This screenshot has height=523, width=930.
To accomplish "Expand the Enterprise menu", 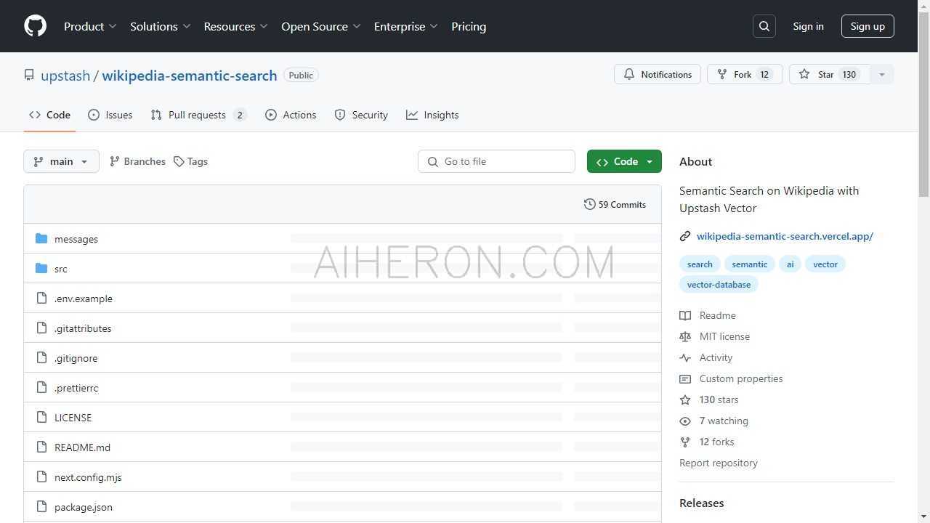I will [x=406, y=26].
